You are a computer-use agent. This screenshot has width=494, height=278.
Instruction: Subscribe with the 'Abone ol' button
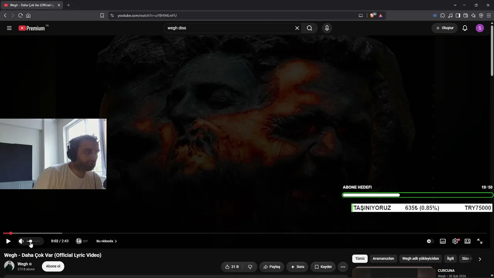pyautogui.click(x=53, y=266)
